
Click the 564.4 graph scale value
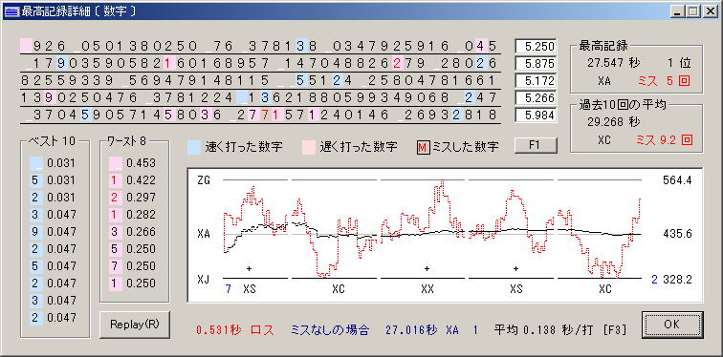[x=677, y=180]
